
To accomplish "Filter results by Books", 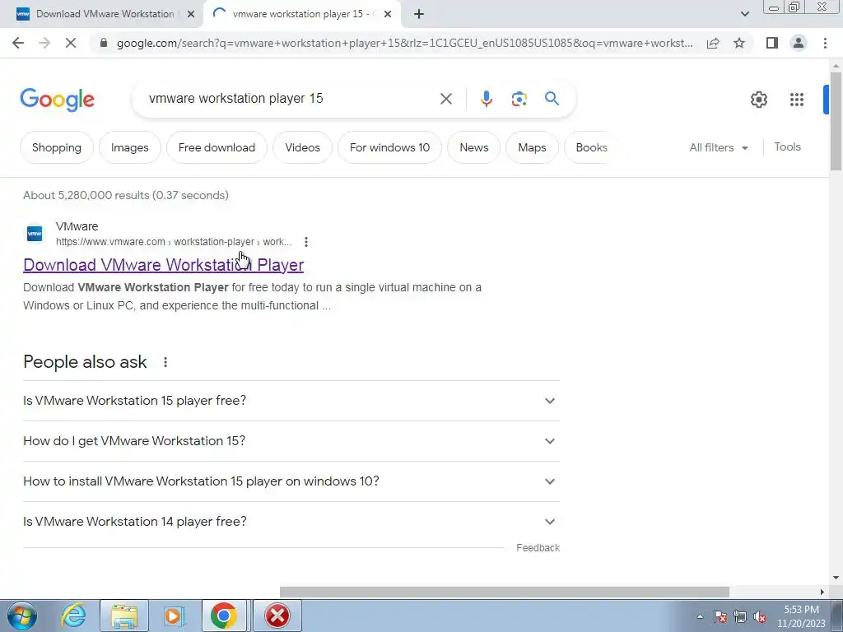I will click(589, 147).
